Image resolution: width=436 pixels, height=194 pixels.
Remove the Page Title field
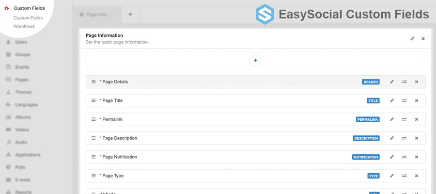[x=417, y=100]
